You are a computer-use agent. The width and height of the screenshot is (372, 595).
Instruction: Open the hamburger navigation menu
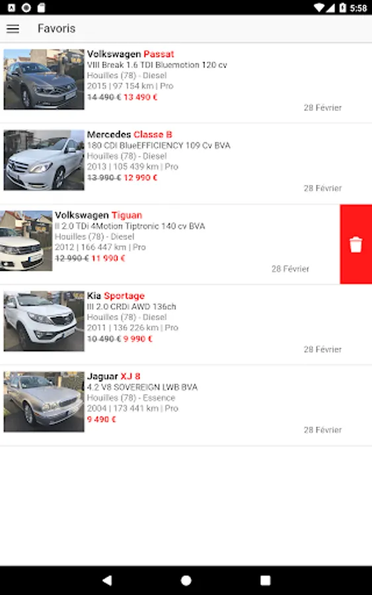(13, 28)
